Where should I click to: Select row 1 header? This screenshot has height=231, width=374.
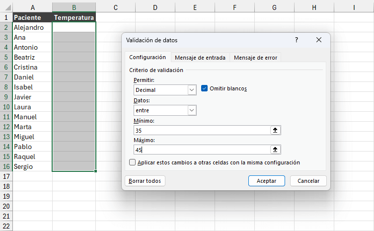click(6, 17)
